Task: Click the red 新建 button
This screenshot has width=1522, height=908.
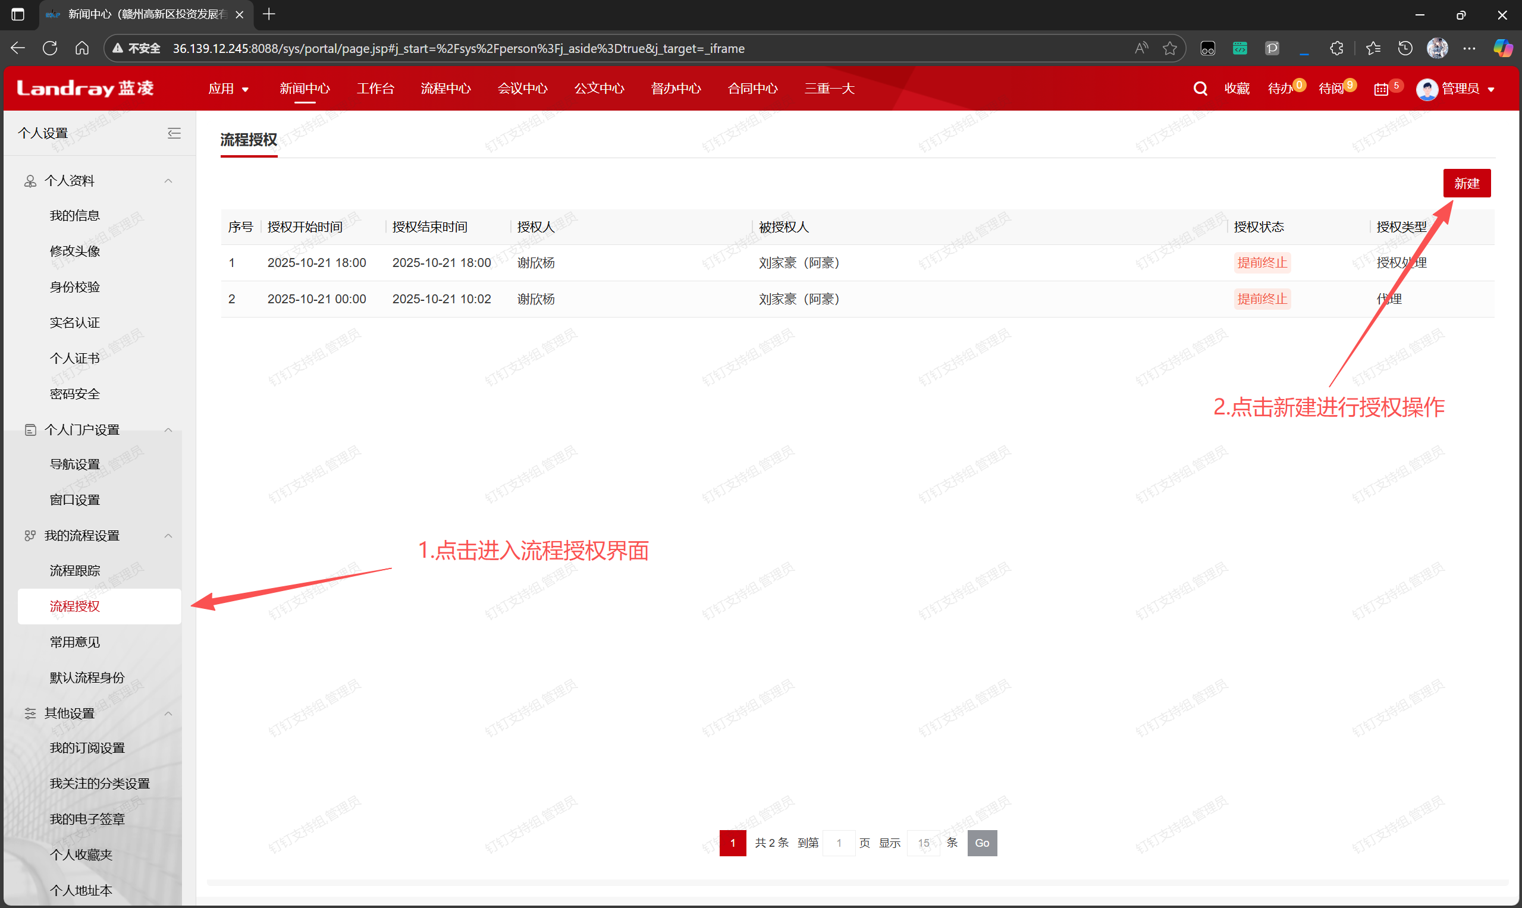Action: click(x=1466, y=183)
